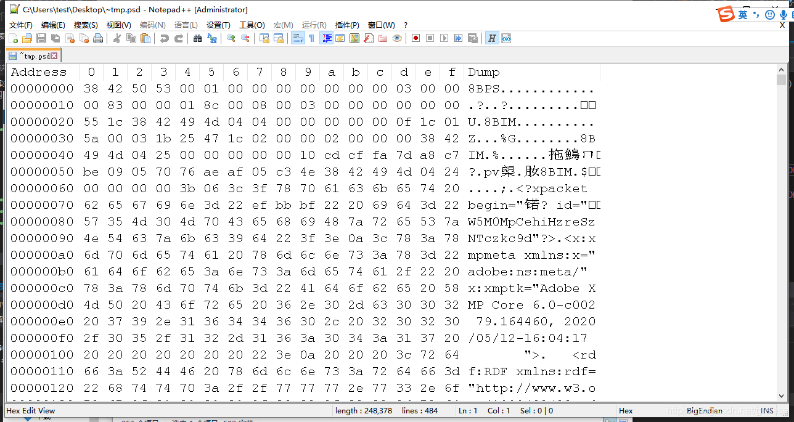Open the 窗口(W) menu
The width and height of the screenshot is (794, 422).
(x=381, y=25)
